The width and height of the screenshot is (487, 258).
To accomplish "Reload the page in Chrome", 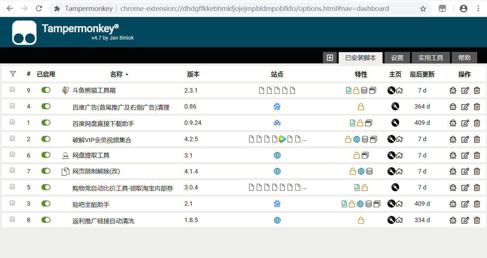I will tap(39, 9).
